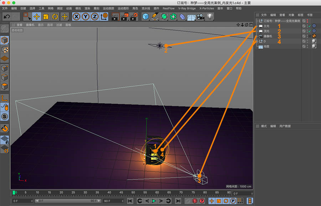Select the Cube primitive icon
This screenshot has height=206, width=321.
[145, 16]
